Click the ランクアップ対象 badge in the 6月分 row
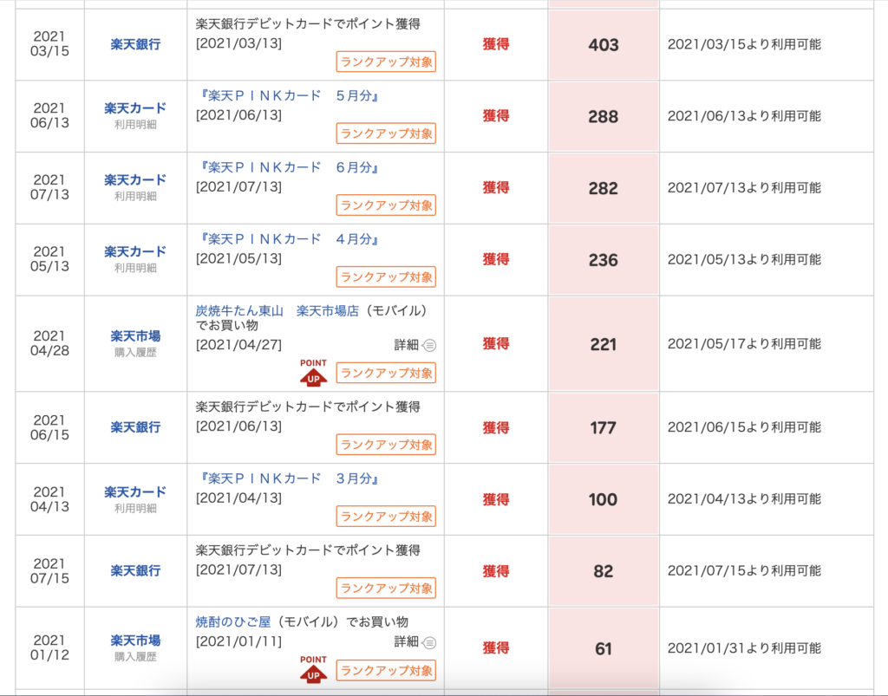This screenshot has height=696, width=888. [x=386, y=205]
